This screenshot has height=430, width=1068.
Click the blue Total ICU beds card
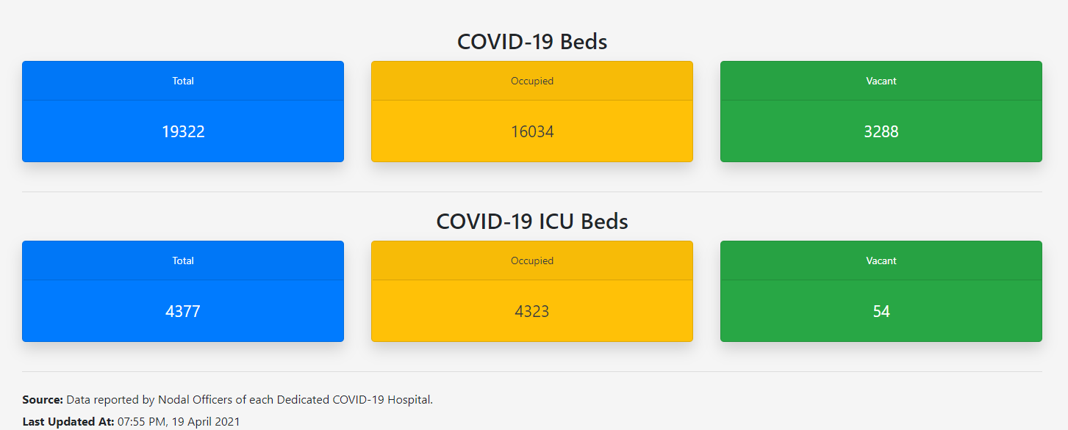pos(183,291)
